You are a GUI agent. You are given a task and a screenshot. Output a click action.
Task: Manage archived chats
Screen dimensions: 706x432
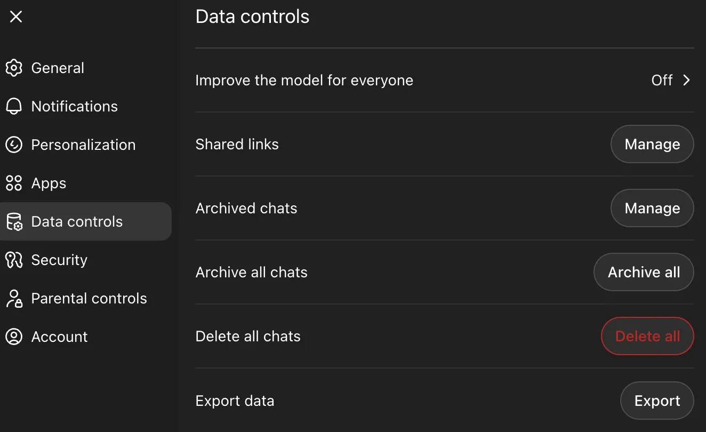pos(652,208)
